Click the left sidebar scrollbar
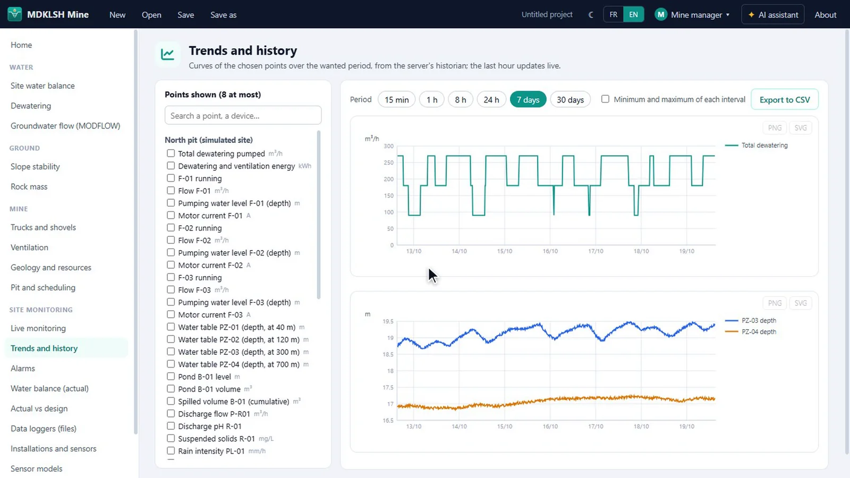The height and width of the screenshot is (478, 850). pyautogui.click(x=136, y=232)
